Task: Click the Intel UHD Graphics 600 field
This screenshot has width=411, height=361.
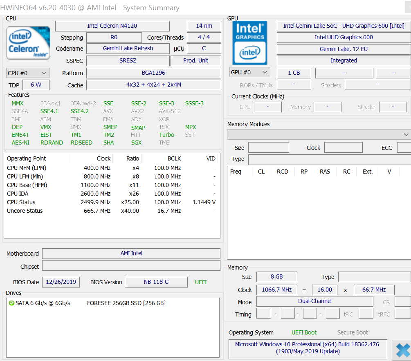Action: coord(344,38)
